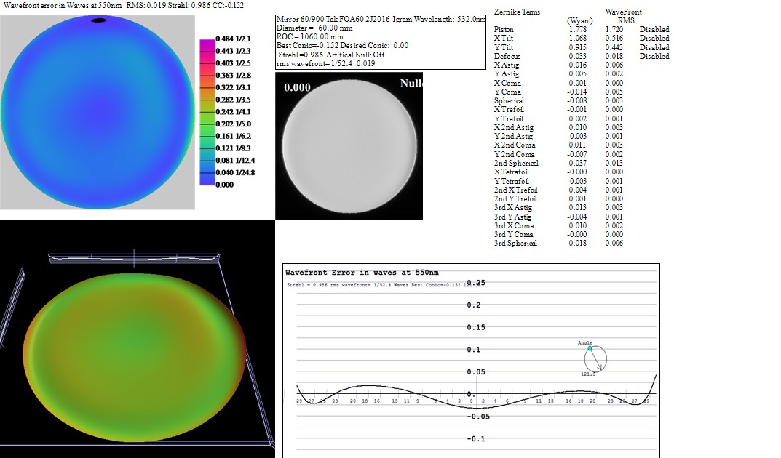This screenshot has width=781, height=458.
Task: Select the blue 0.000 swatch at scale bottom
Action: tap(207, 184)
